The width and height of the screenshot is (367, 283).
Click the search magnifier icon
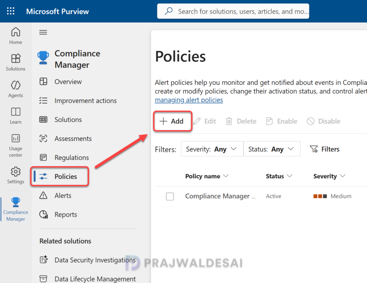pyautogui.click(x=168, y=11)
